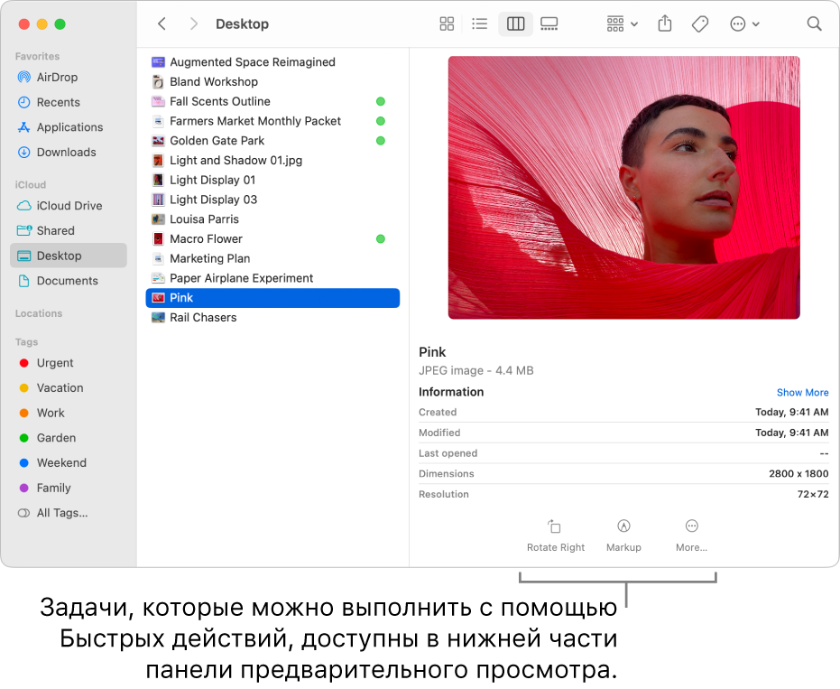This screenshot has width=840, height=689.
Task: Switch to list view
Action: [x=479, y=23]
